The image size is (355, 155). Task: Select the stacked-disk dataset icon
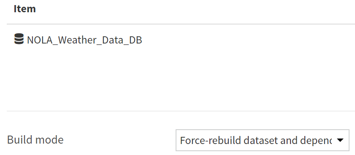tap(19, 39)
